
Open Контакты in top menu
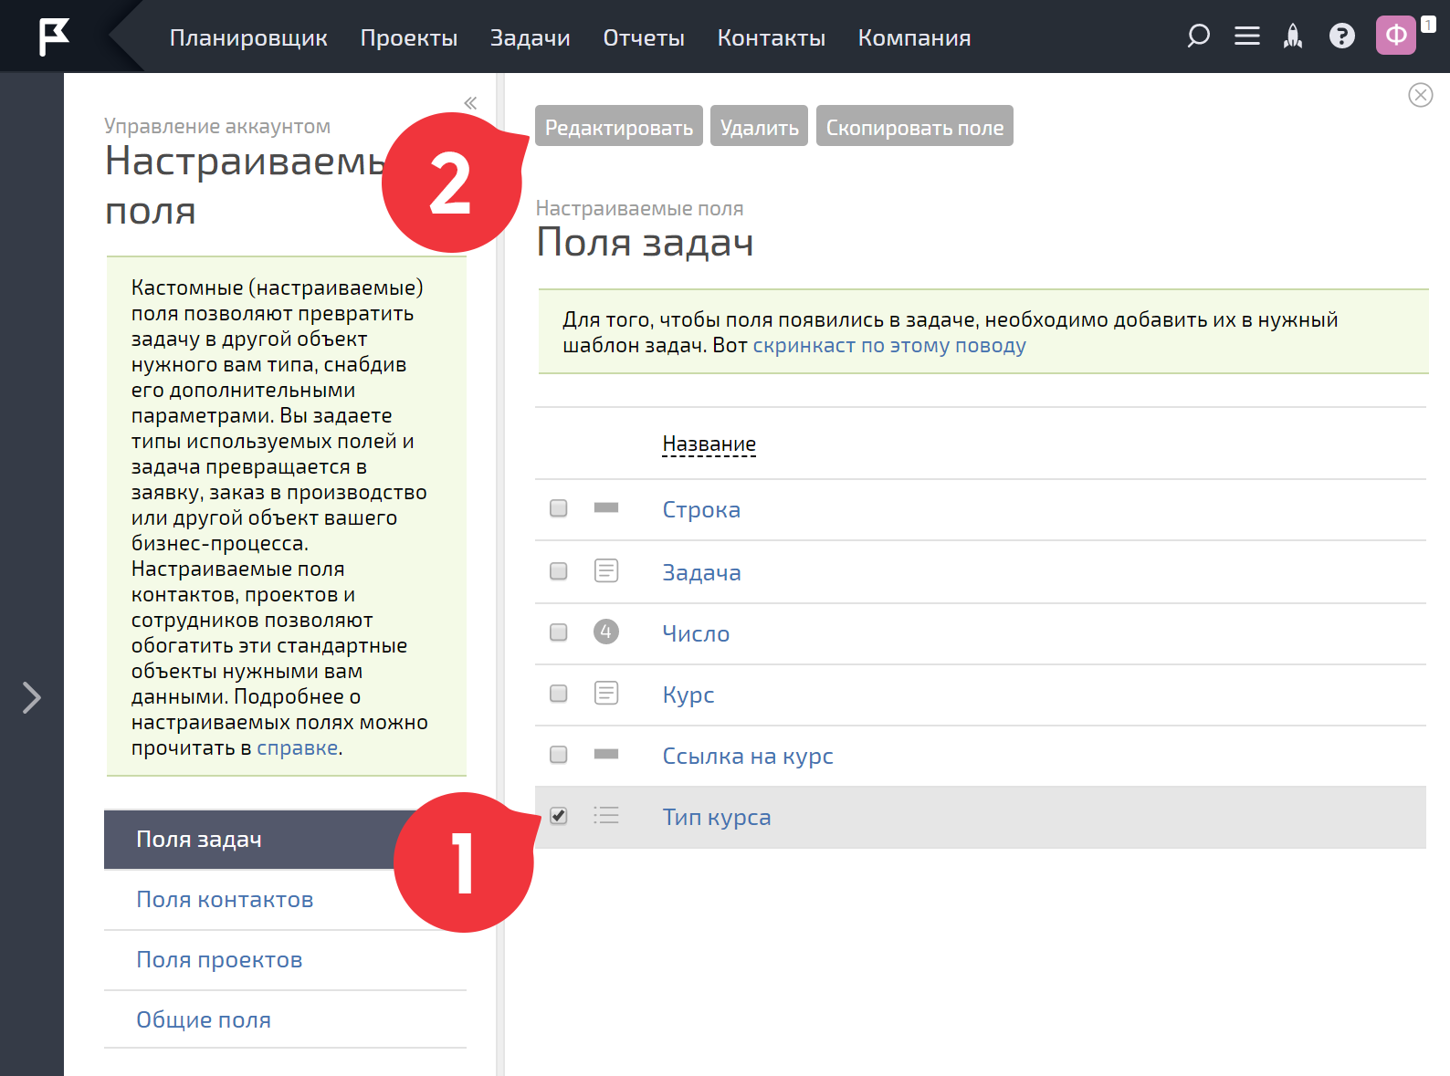pos(772,37)
